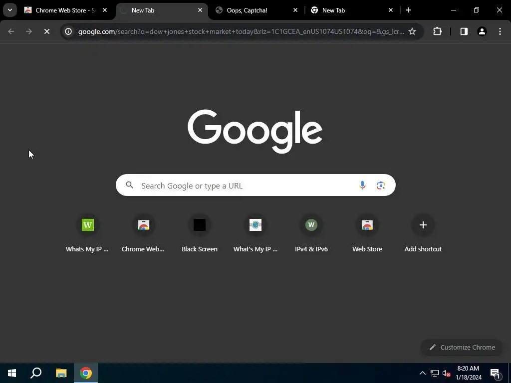Image resolution: width=511 pixels, height=383 pixels.
Task: Focus the Search Google or type a URL box
Action: point(255,185)
